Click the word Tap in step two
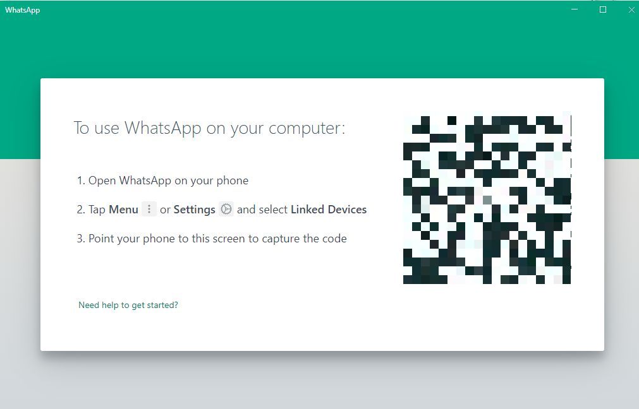Screen dimensions: 639x409 coord(97,210)
